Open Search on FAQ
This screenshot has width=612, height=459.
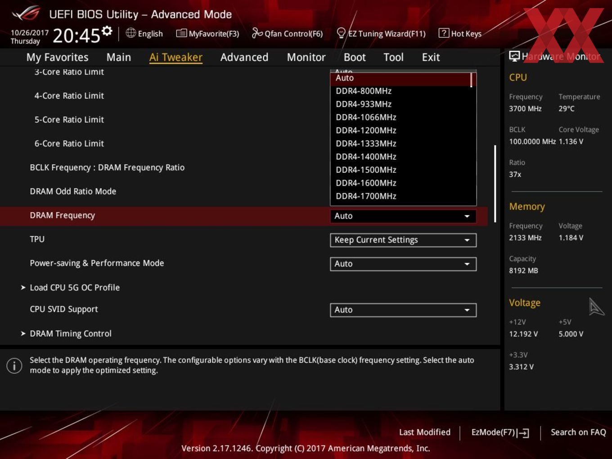coord(578,432)
